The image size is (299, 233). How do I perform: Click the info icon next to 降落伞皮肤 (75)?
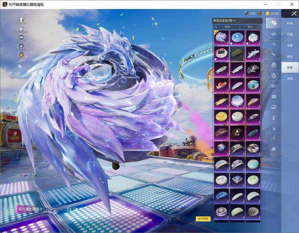[x=234, y=21]
